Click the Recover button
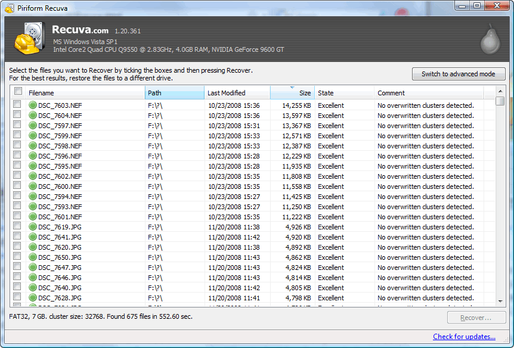 click(x=476, y=318)
